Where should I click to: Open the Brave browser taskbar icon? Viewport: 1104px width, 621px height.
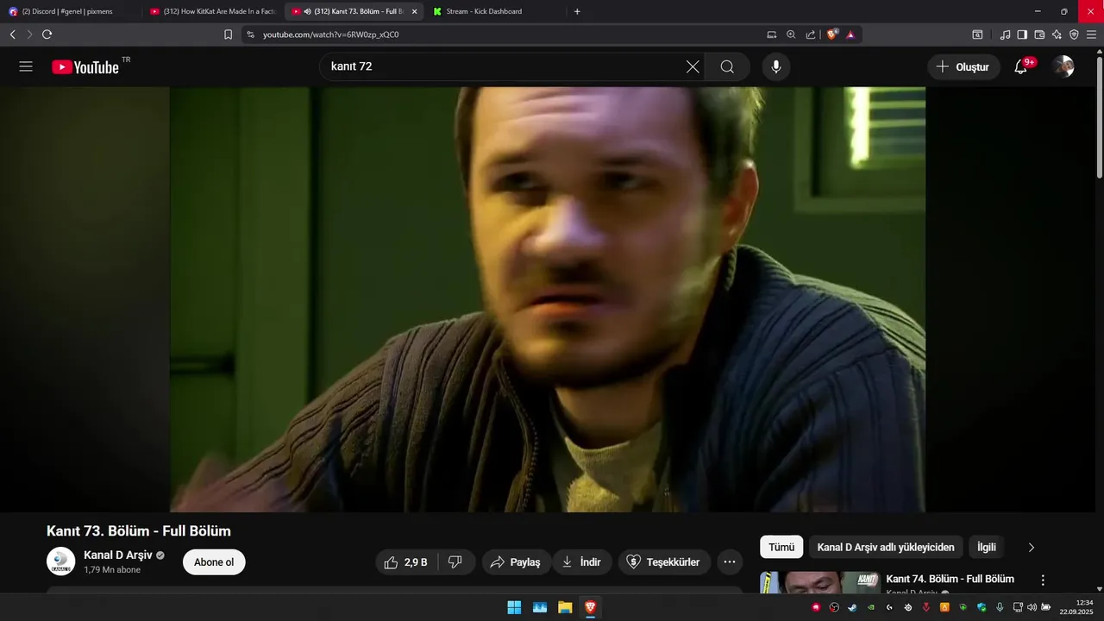(x=590, y=607)
